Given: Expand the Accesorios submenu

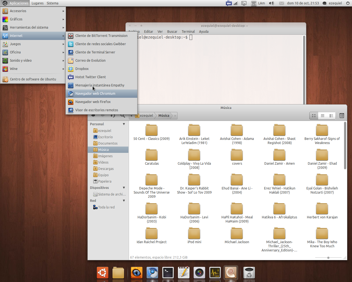Looking at the screenshot, I should pos(33,11).
